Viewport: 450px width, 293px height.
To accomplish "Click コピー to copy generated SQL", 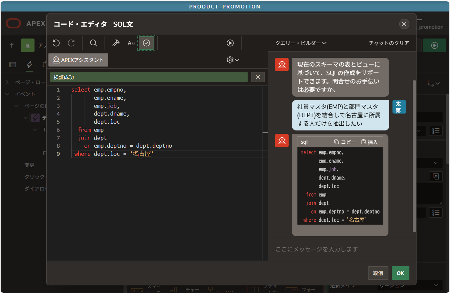I will tap(345, 142).
